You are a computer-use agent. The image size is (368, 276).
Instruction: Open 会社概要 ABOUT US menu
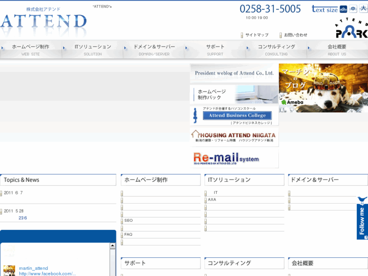pyautogui.click(x=337, y=50)
